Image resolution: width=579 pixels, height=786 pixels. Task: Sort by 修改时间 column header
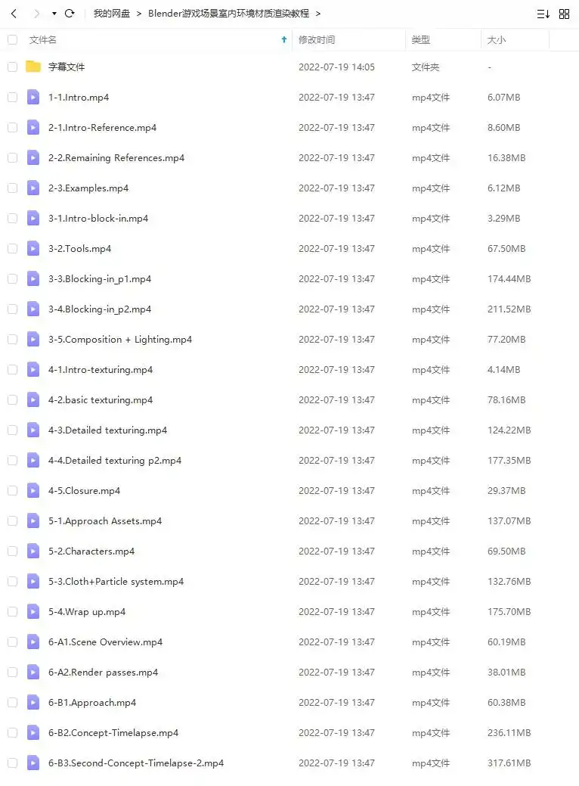317,39
